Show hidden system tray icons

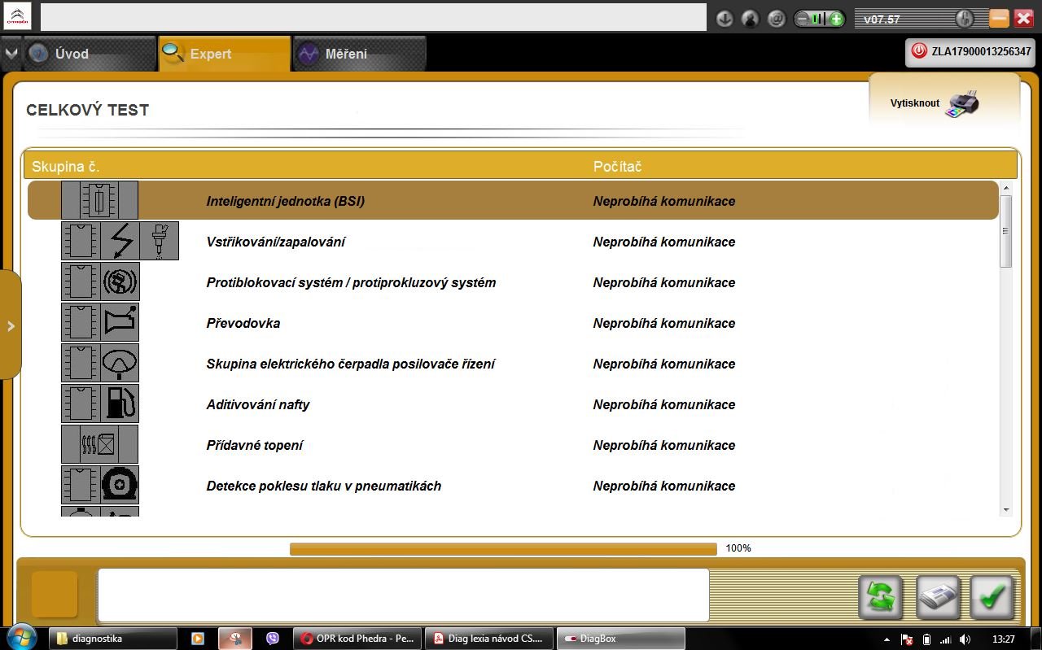click(x=887, y=639)
